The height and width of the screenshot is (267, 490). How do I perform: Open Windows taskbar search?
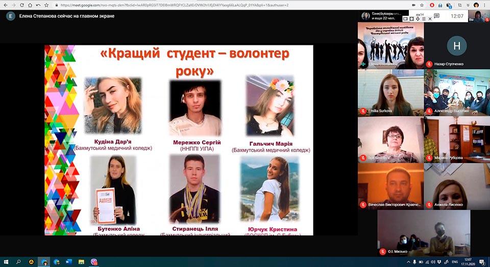(18, 262)
